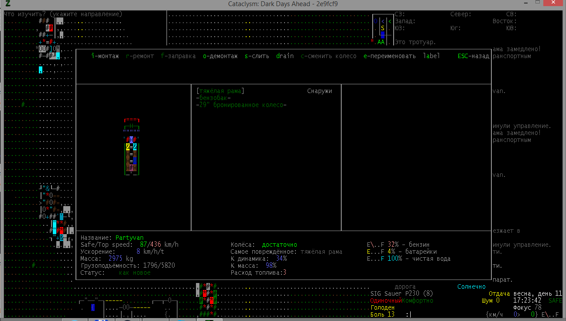Image resolution: width=566 pixels, height=321 pixels.
Task: Click the Самое повреждённое part line
Action: click(x=287, y=252)
